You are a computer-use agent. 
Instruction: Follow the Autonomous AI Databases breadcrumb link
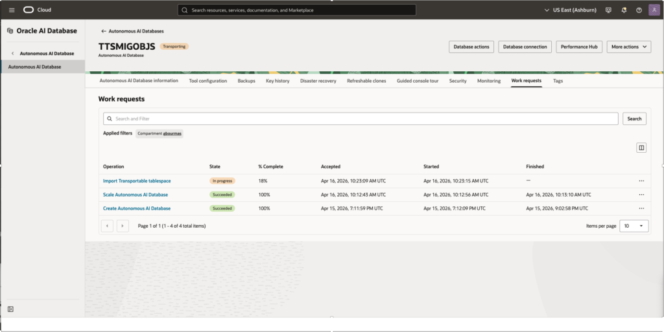point(136,31)
